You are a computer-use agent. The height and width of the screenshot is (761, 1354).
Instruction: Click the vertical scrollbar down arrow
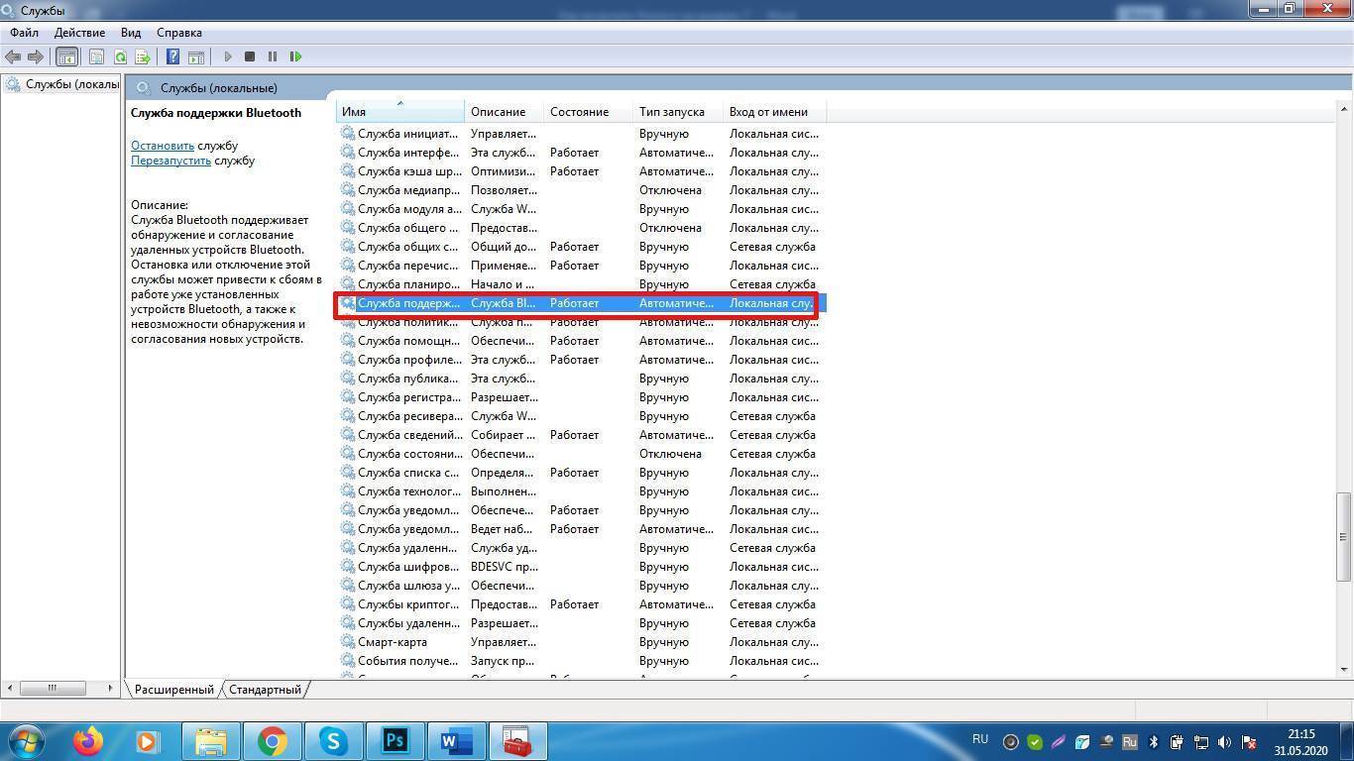click(x=1344, y=670)
